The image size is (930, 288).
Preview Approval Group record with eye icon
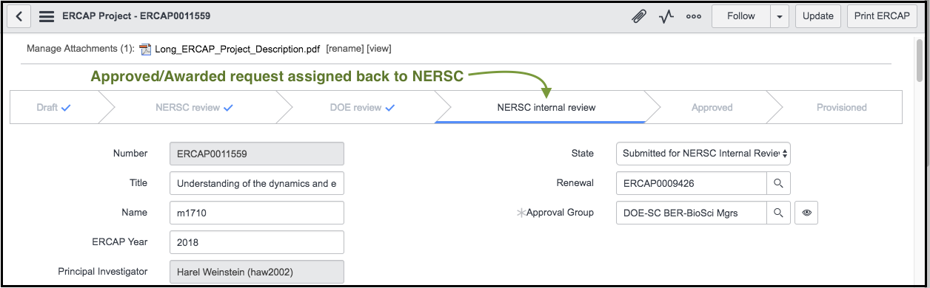click(806, 213)
